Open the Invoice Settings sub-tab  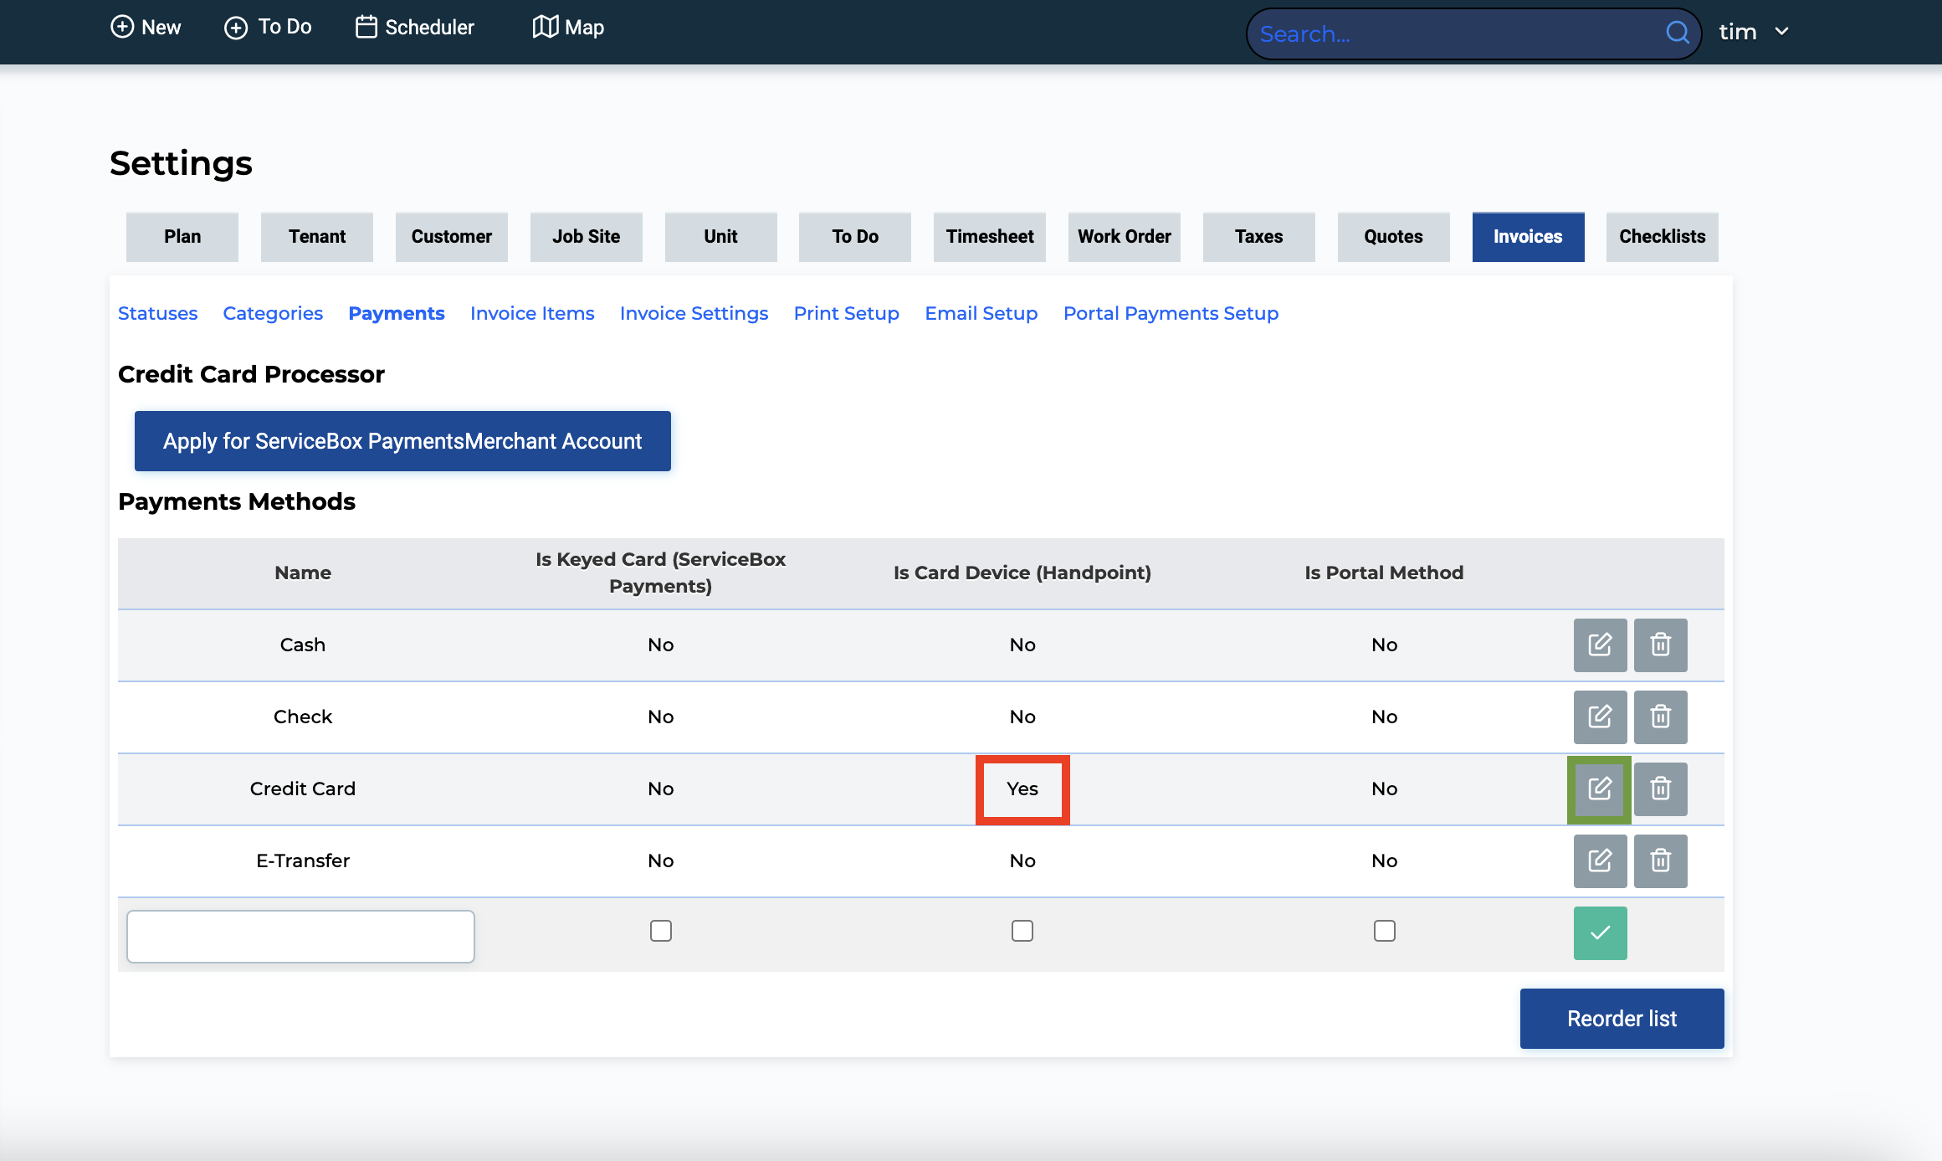(694, 313)
